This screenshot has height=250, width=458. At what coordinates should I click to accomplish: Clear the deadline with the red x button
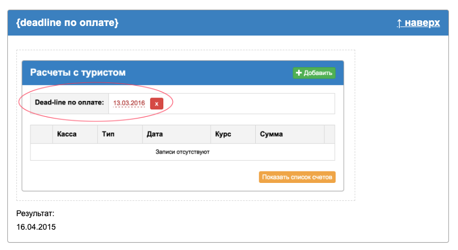click(156, 103)
